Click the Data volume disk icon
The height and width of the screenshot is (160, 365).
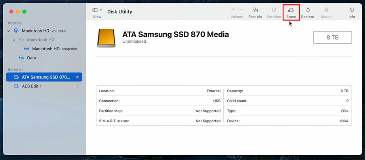tap(21, 58)
